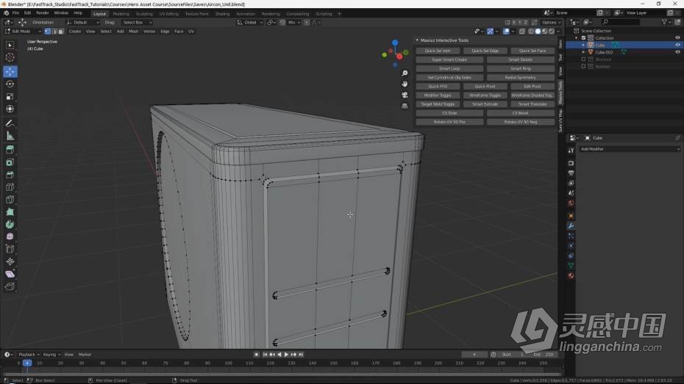Switch to wireframe viewport shading
Viewport: 684px width, 384px height.
[x=531, y=32]
